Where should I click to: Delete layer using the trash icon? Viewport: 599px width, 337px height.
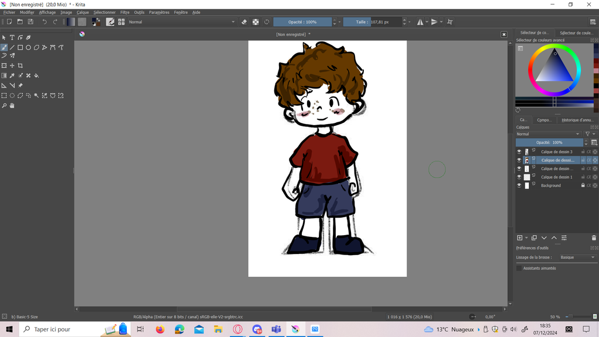point(594,238)
